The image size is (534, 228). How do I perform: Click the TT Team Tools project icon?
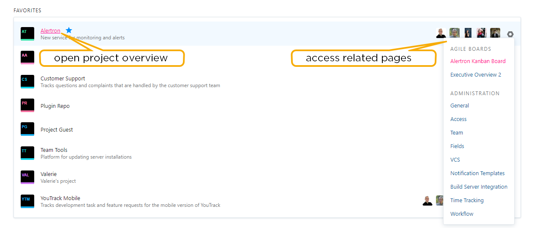pos(27,153)
